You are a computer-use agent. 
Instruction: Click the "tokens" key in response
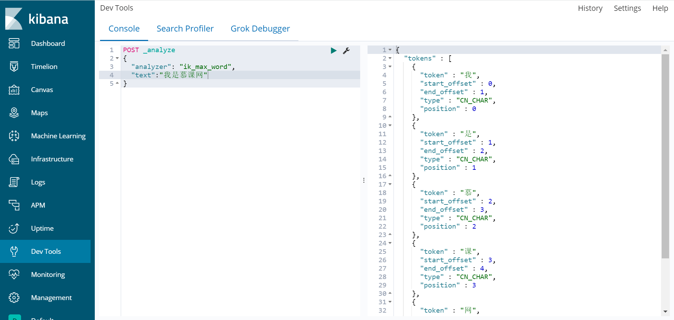point(420,58)
